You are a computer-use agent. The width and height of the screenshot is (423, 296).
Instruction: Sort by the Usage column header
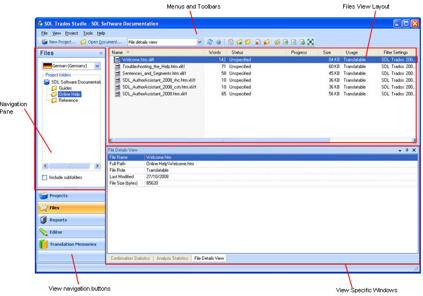360,53
